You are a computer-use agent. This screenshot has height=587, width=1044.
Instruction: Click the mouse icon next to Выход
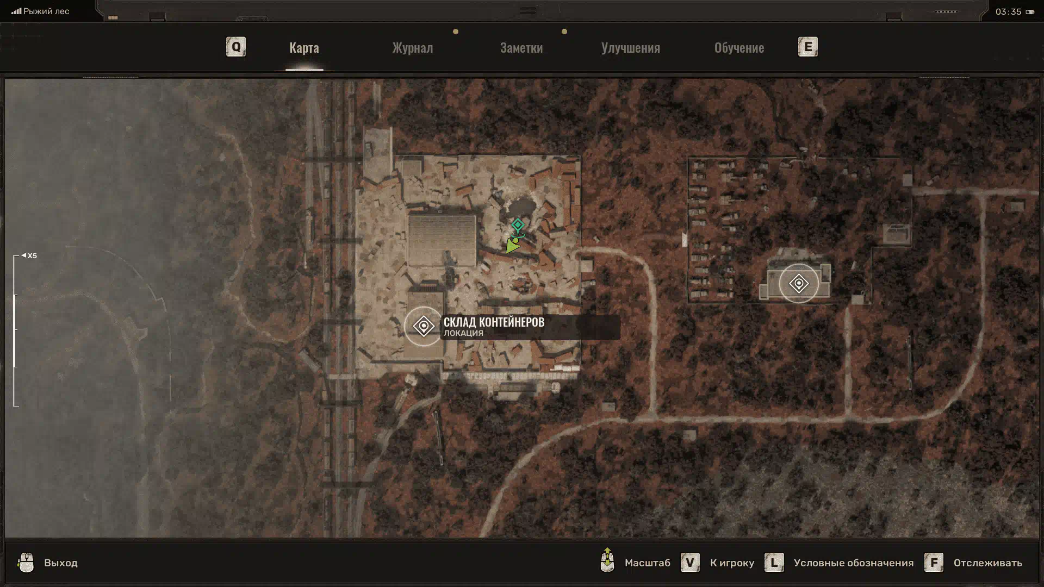(x=26, y=563)
